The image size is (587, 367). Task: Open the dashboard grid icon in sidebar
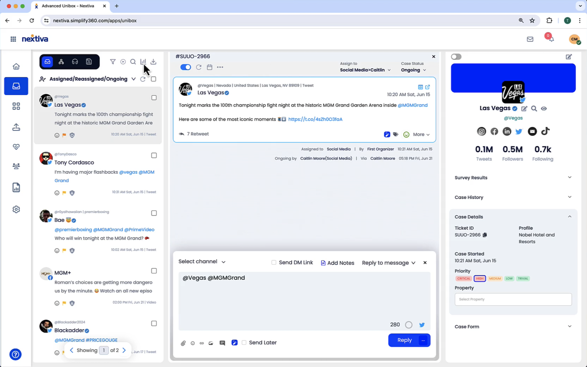pyautogui.click(x=16, y=106)
